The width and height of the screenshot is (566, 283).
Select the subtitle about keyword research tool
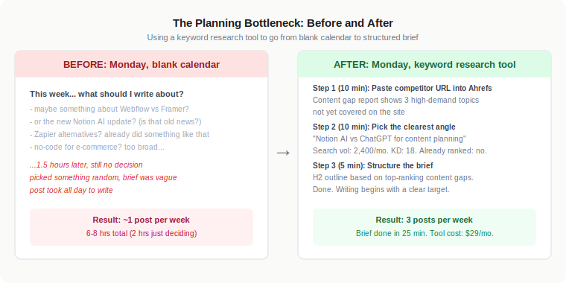(283, 37)
